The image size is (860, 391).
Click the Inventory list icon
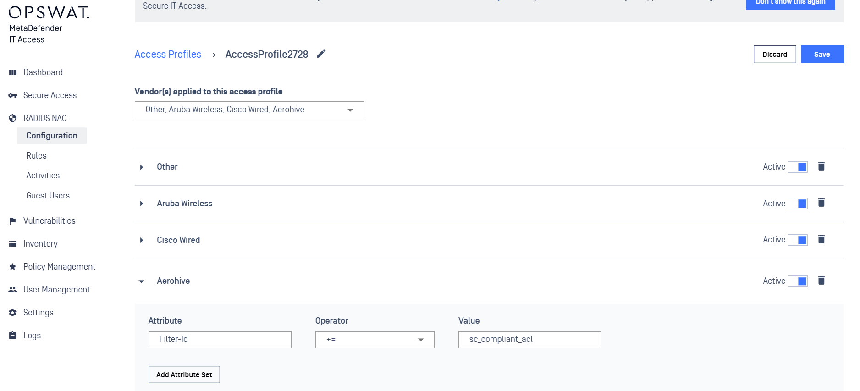click(x=12, y=244)
